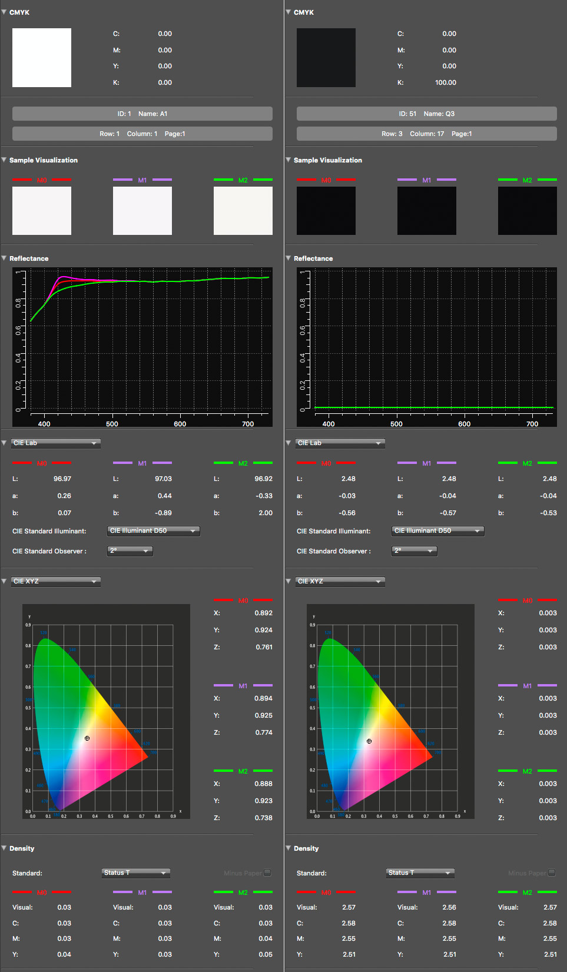
Task: Open right Status T density dropdown
Action: pos(420,873)
